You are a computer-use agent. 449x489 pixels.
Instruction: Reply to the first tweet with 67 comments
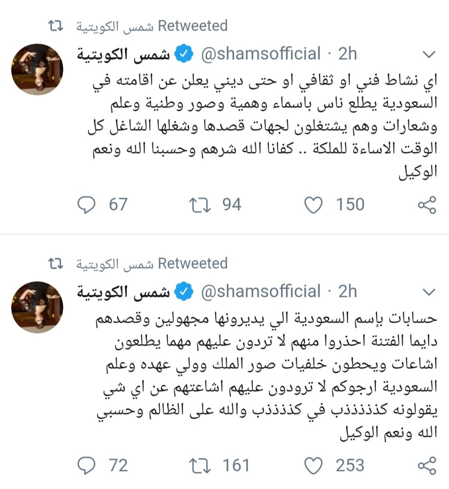point(87,204)
